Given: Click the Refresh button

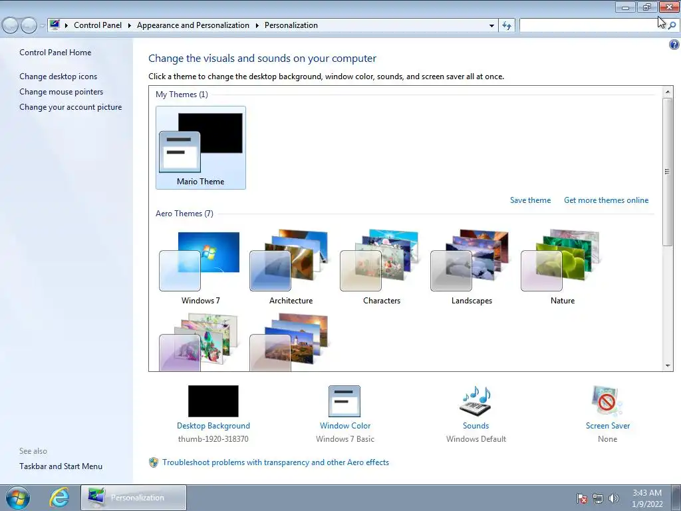Looking at the screenshot, I should [x=507, y=26].
